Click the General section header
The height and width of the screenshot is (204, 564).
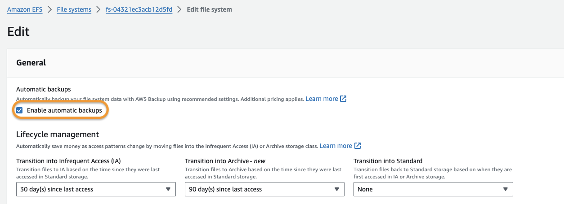click(x=31, y=63)
